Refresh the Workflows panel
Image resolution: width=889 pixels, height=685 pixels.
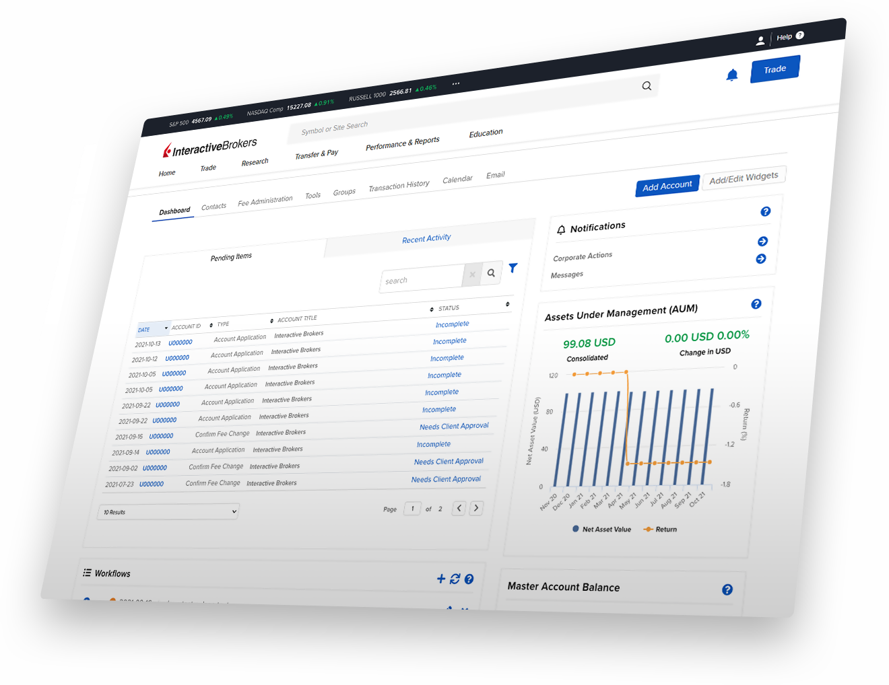coord(456,579)
